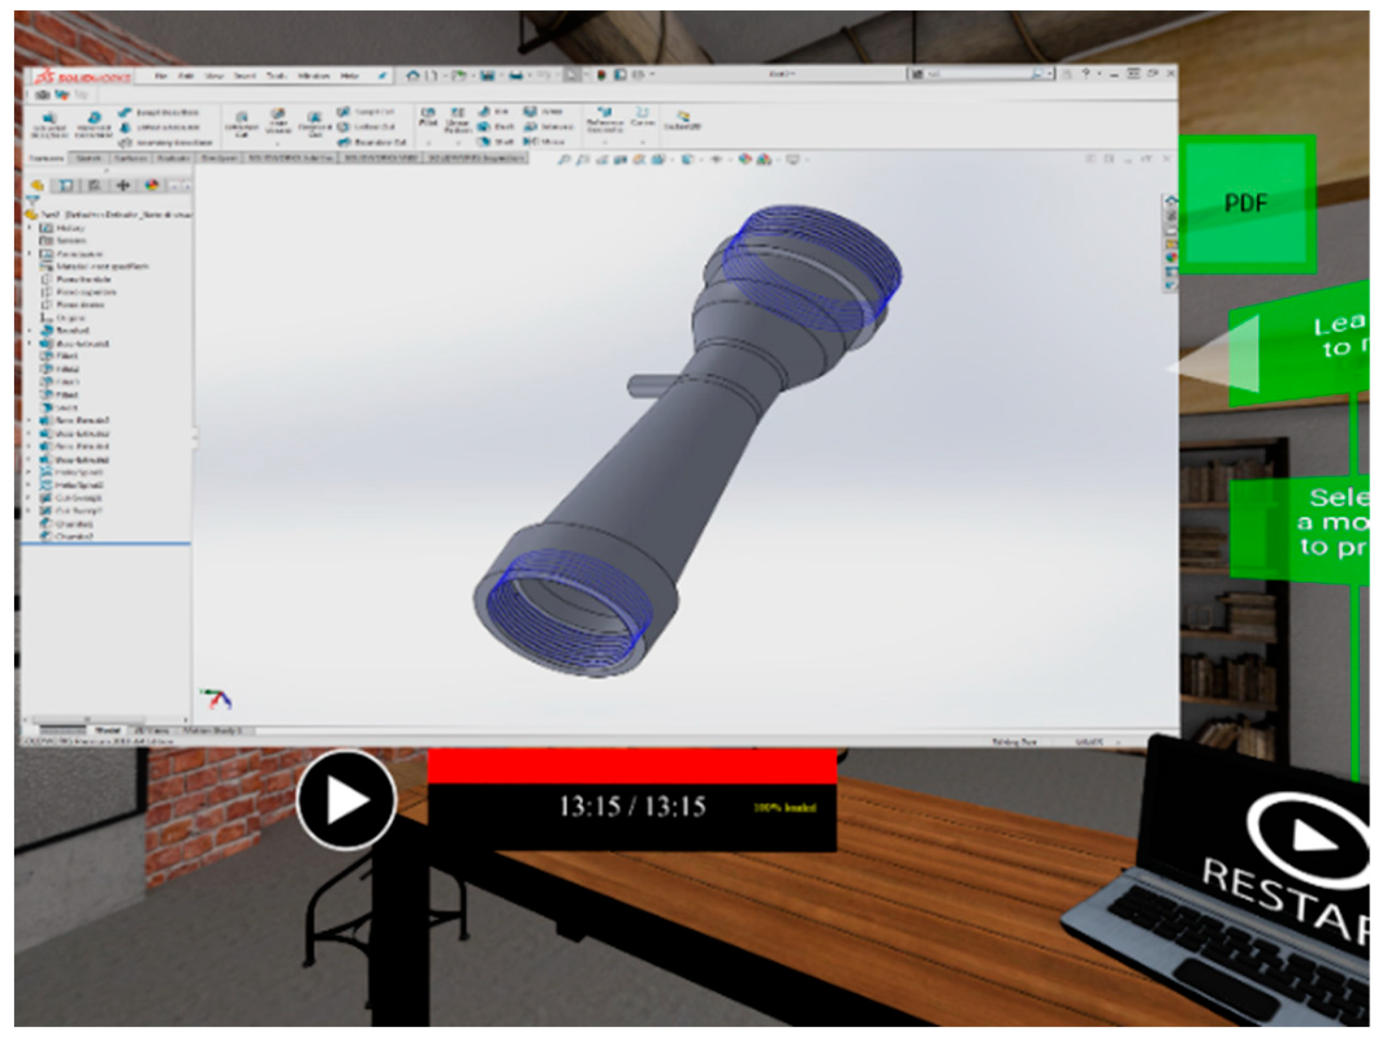Viewport: 1378px width, 1039px height.
Task: Expand the History node in feature tree
Action: point(30,228)
